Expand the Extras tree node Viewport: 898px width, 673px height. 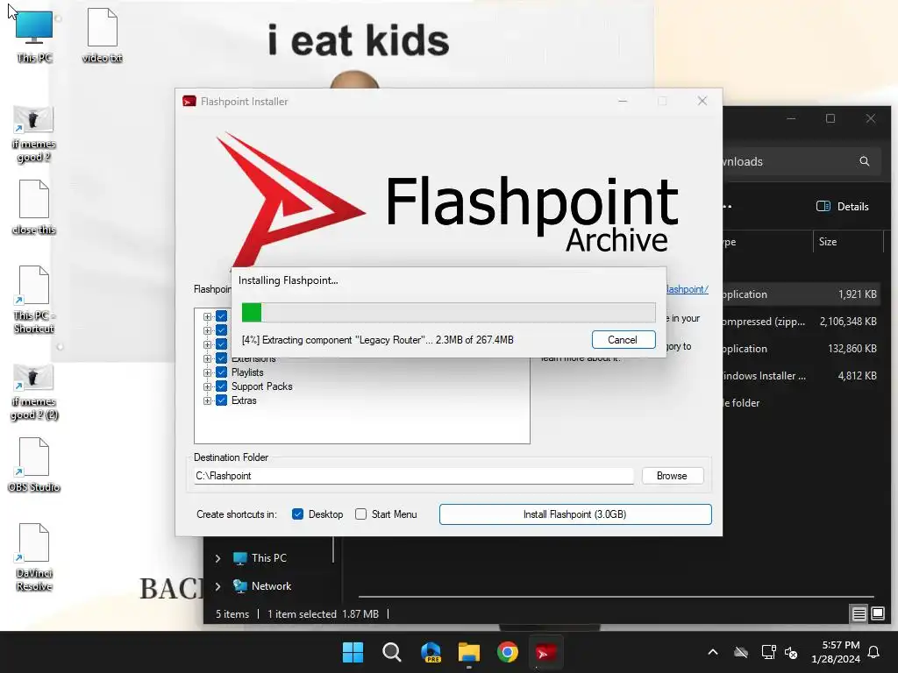coord(207,400)
